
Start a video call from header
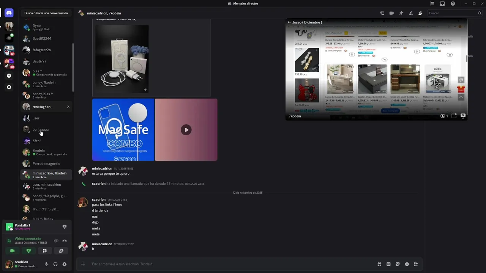(x=391, y=13)
